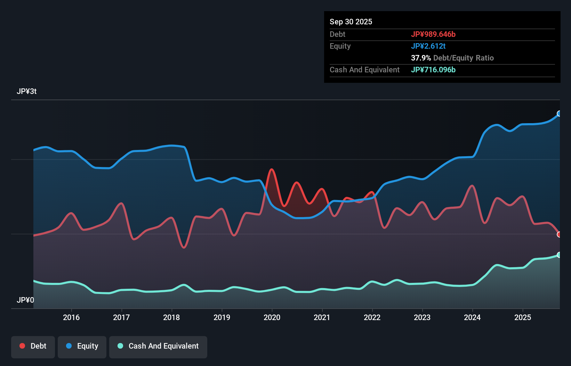The image size is (571, 366).
Task: Toggle the Debt series legend button
Action: pyautogui.click(x=33, y=347)
